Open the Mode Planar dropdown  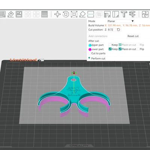tap(121, 21)
